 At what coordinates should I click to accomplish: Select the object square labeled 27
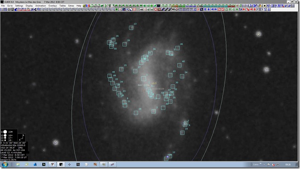coord(135,71)
